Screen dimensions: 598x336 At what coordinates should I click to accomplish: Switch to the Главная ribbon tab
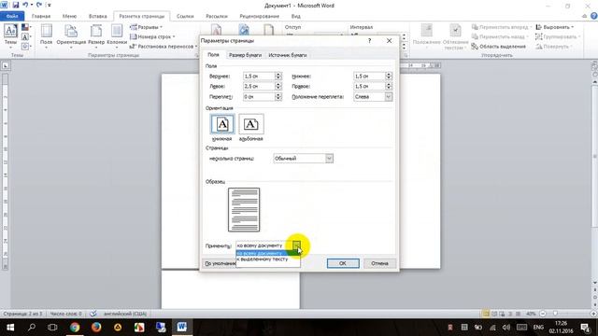coord(41,16)
